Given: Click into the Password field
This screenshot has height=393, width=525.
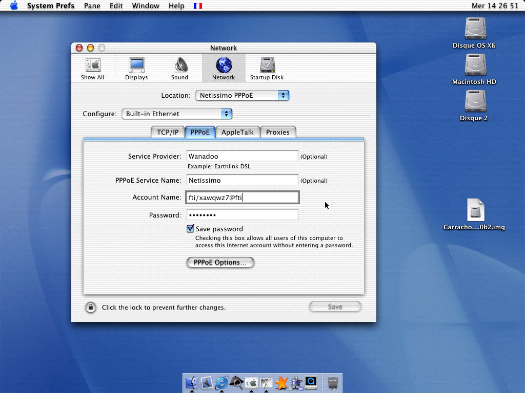Looking at the screenshot, I should pos(242,215).
